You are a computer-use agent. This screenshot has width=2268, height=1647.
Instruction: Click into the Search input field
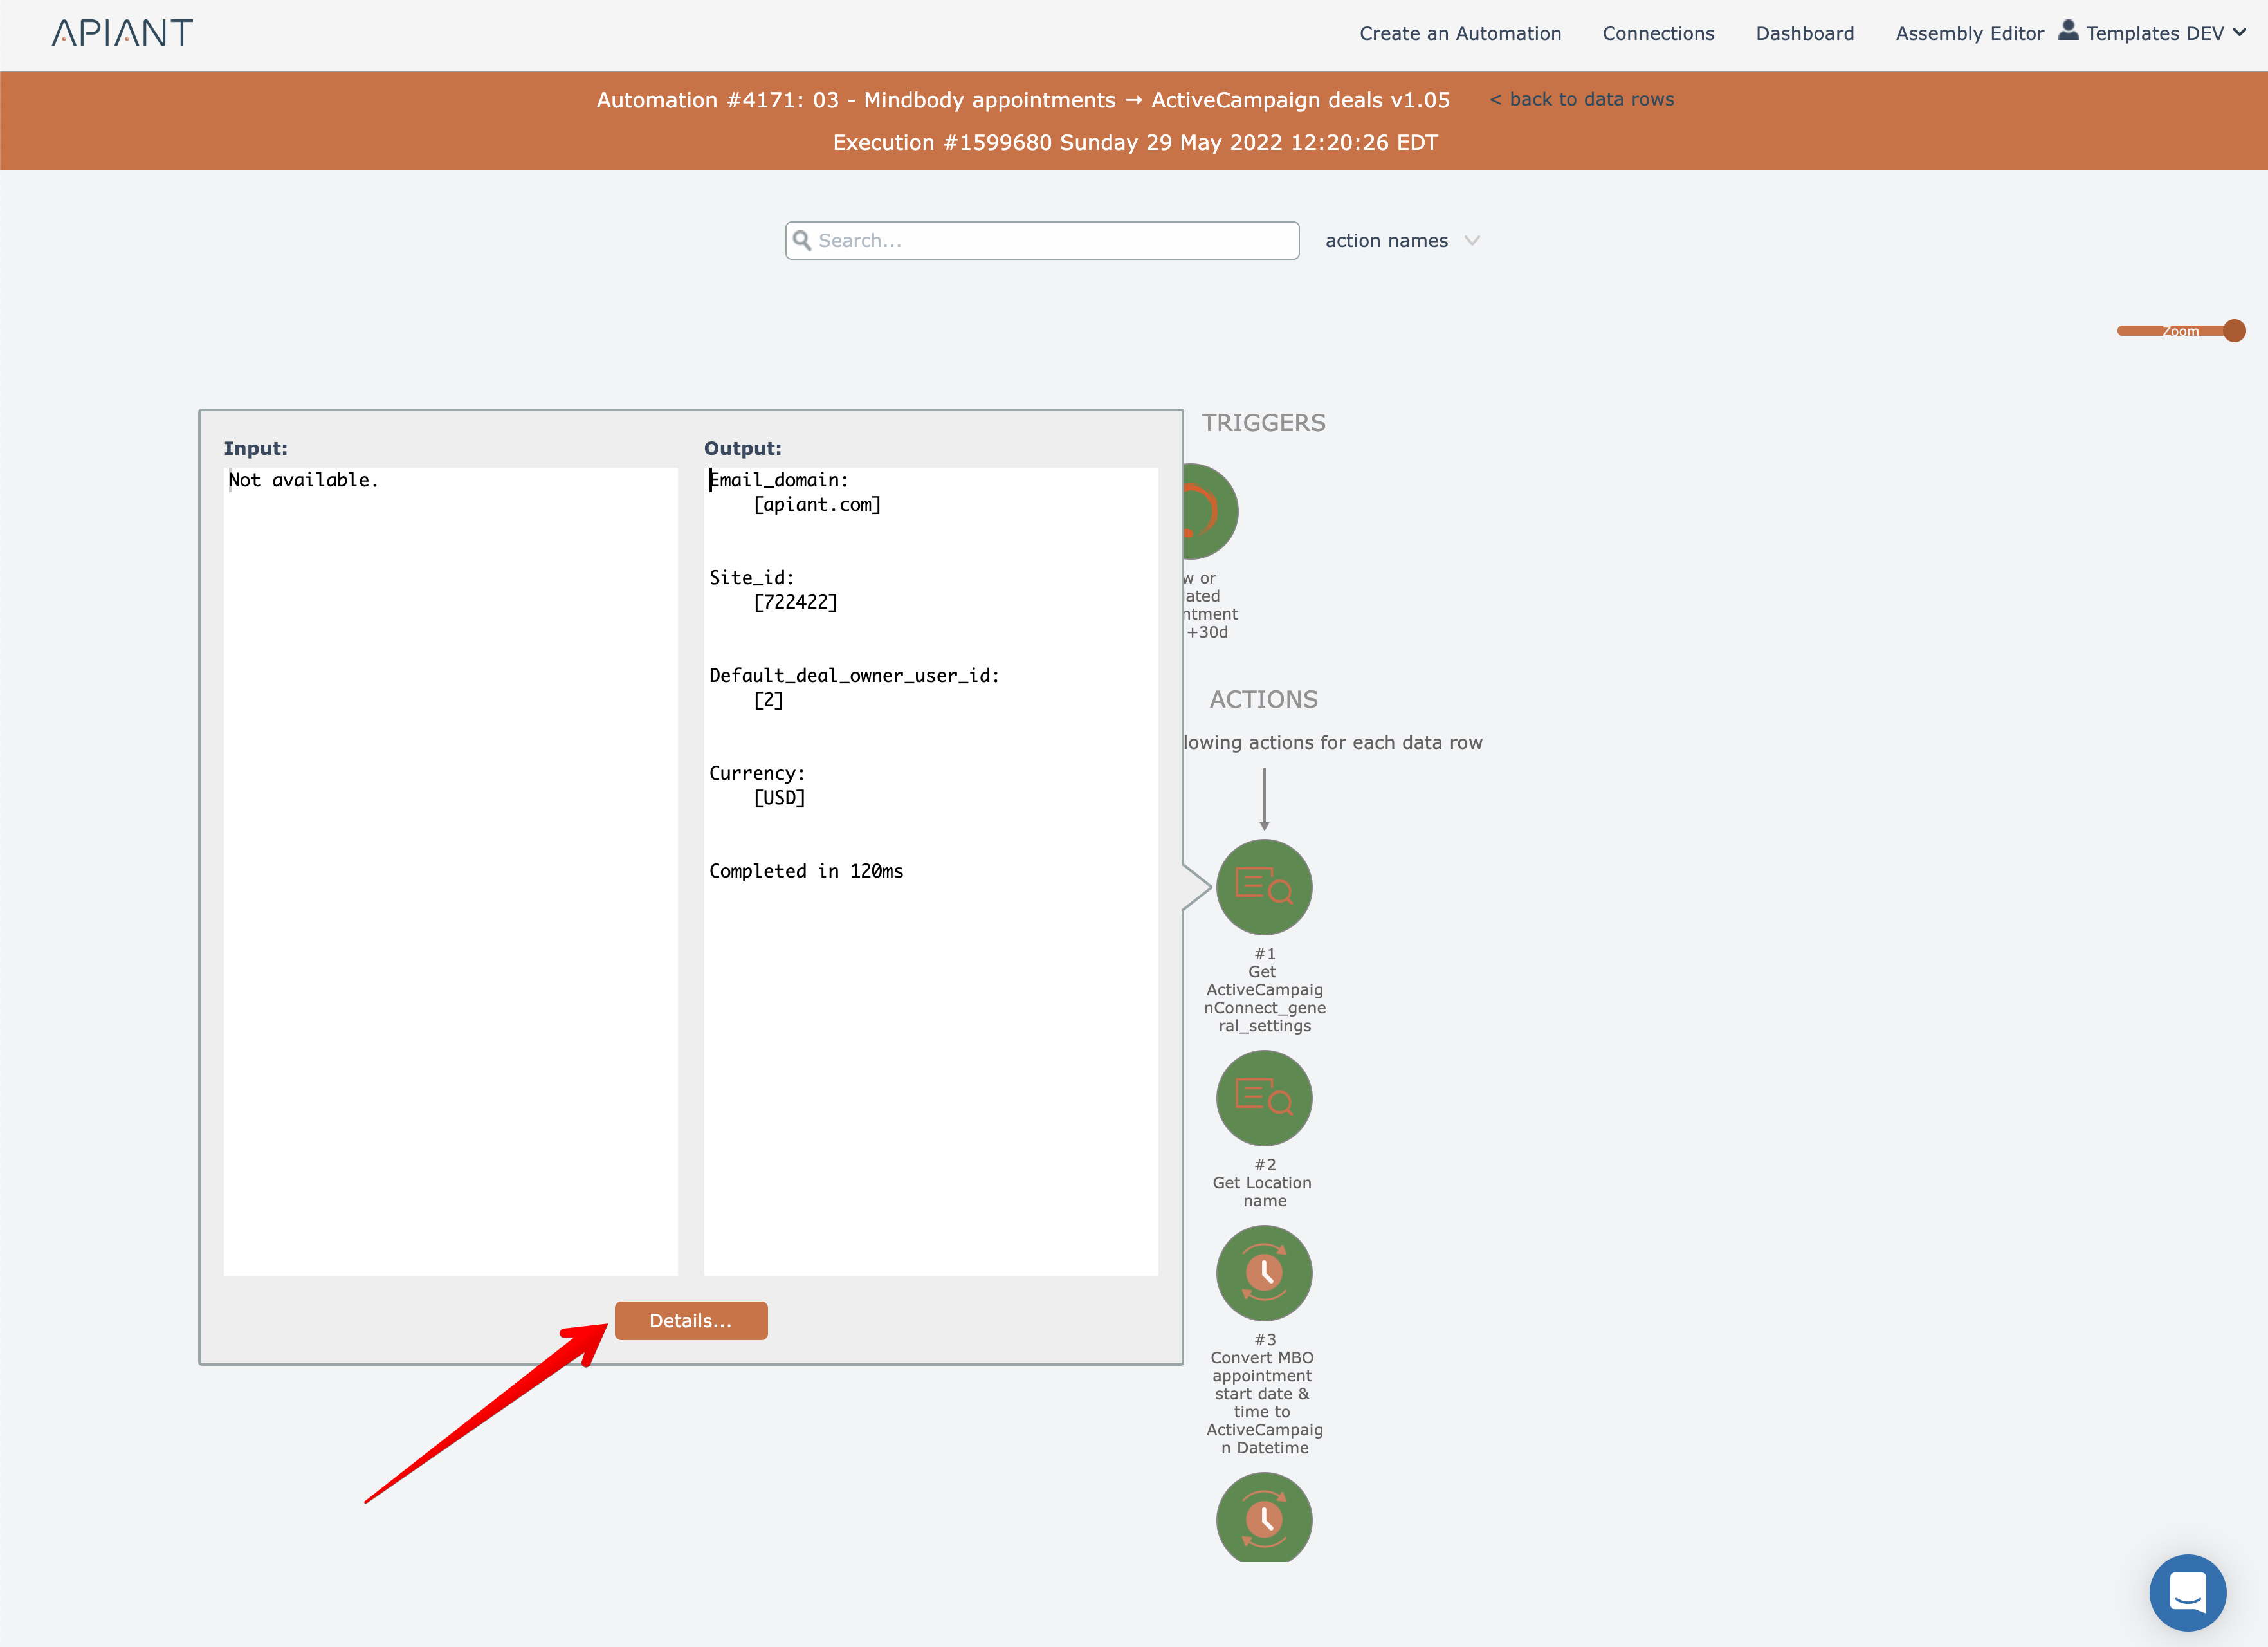tap(1050, 241)
